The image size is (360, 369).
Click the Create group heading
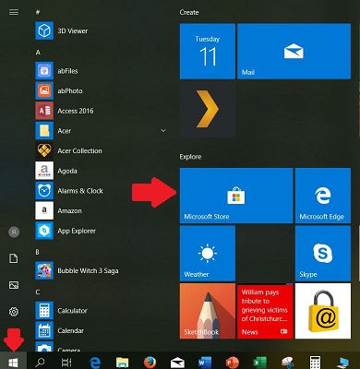pos(189,12)
